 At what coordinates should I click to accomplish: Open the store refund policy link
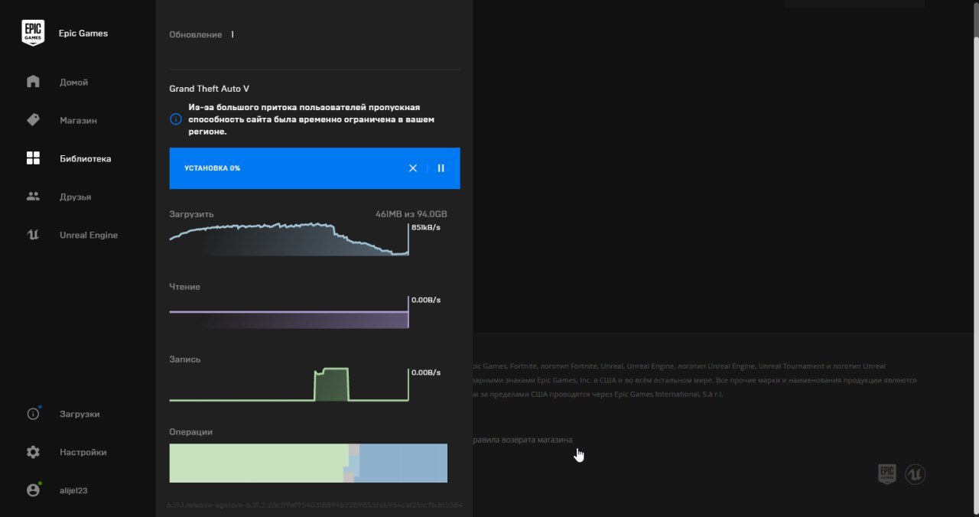point(522,440)
